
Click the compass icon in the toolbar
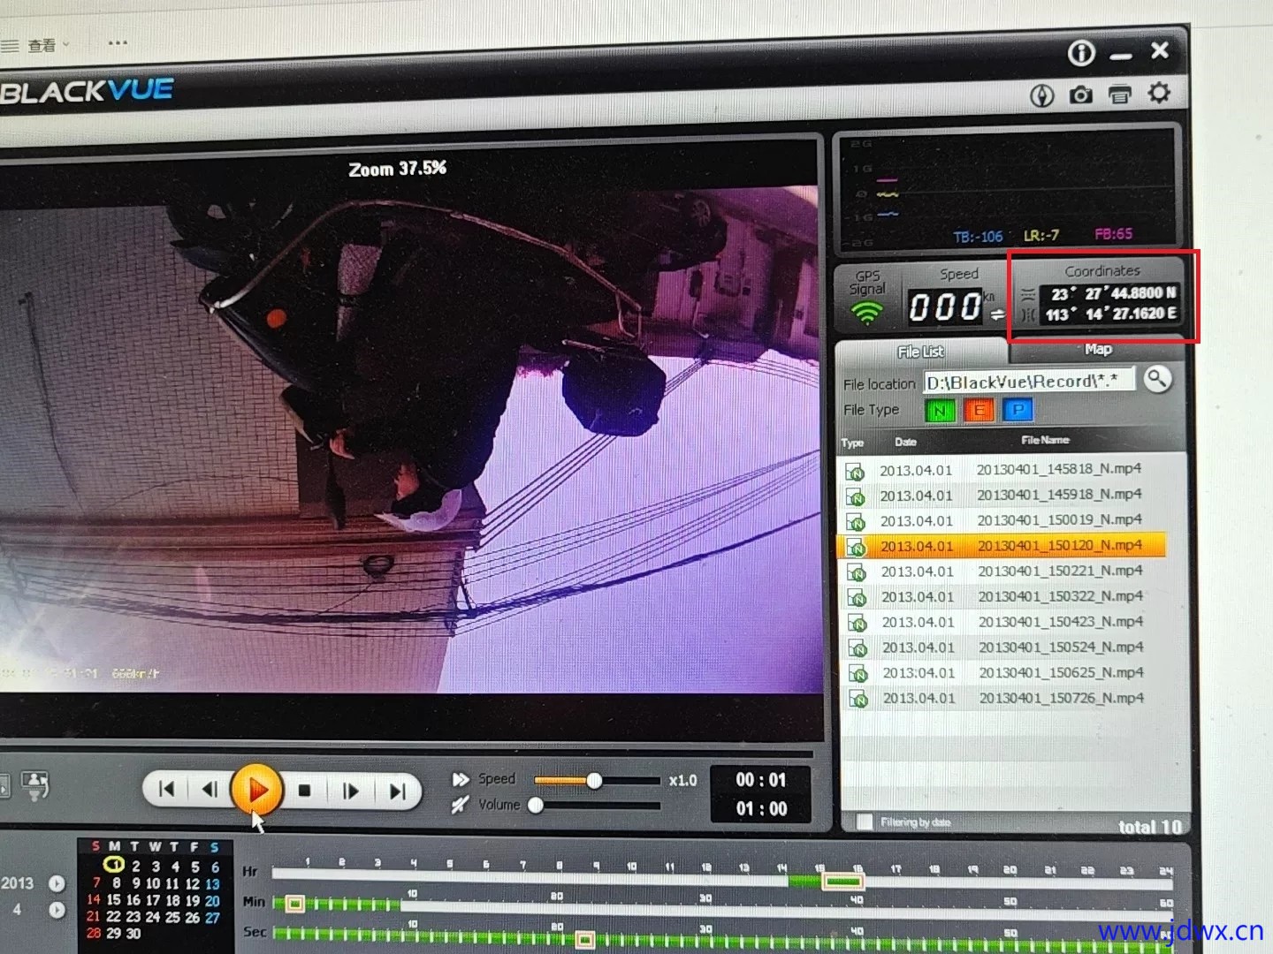(x=1042, y=95)
